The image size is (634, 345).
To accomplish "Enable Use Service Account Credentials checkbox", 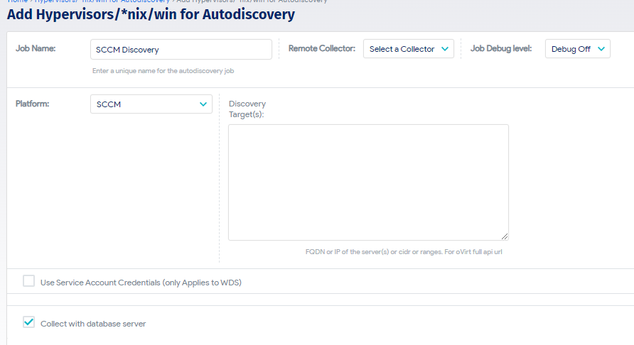I will (x=28, y=281).
